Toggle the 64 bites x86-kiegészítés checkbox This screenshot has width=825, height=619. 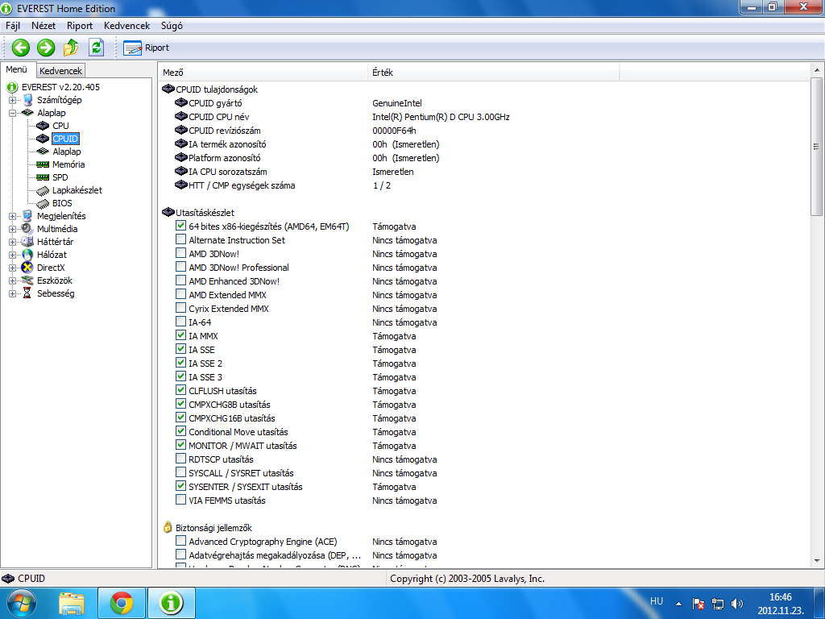180,226
